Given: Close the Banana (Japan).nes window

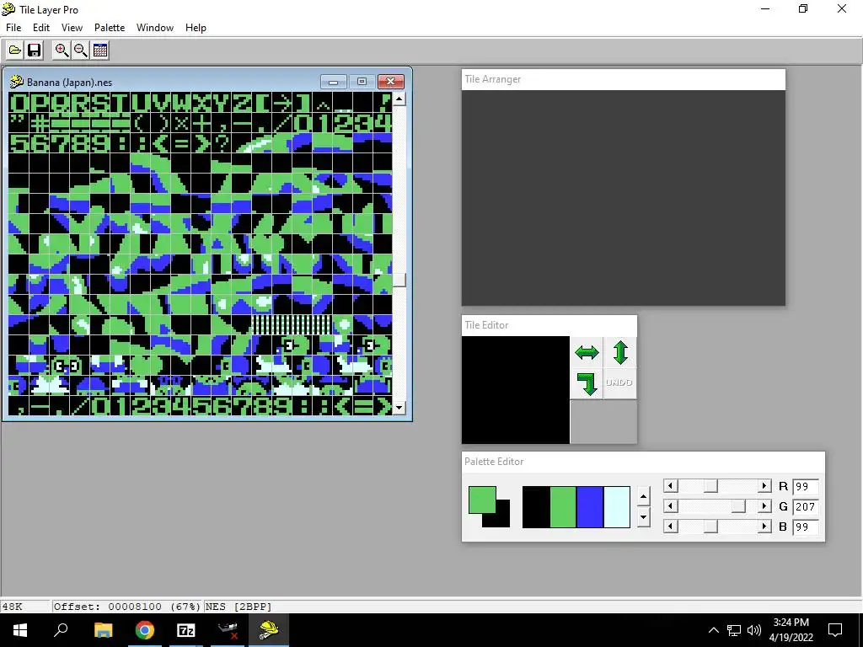Looking at the screenshot, I should pos(391,82).
